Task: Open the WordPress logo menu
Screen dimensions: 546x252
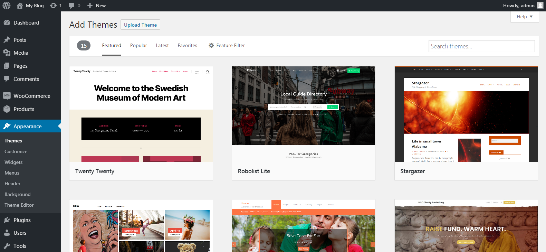Action: [x=7, y=6]
